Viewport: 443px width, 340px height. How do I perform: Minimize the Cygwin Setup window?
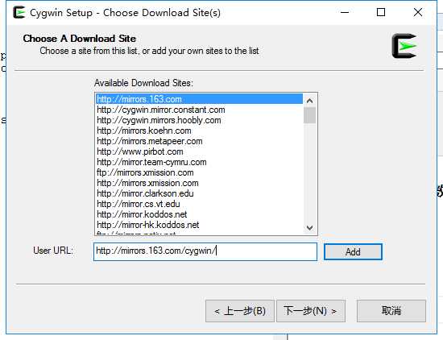pos(345,12)
